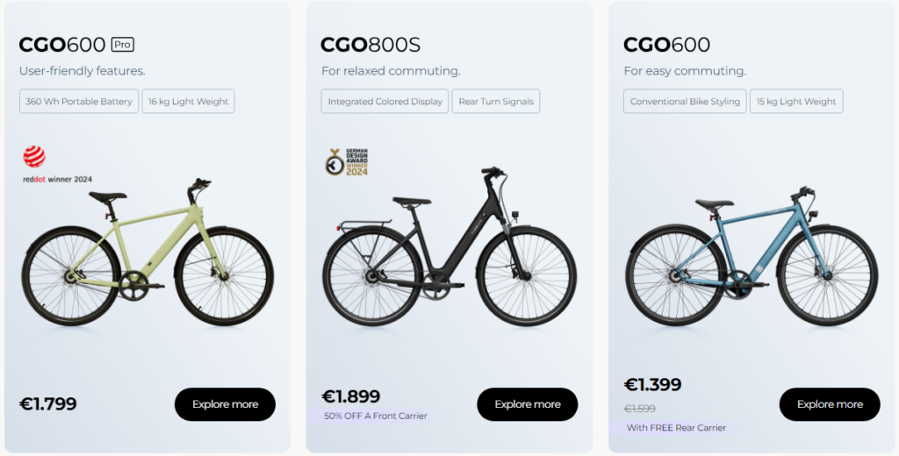Open the black CGO800S bike image
899x456 pixels.
click(449, 249)
